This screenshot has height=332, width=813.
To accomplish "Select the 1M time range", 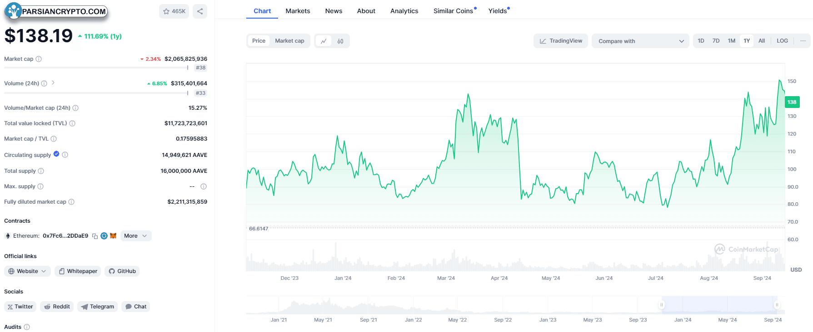I will [x=732, y=41].
